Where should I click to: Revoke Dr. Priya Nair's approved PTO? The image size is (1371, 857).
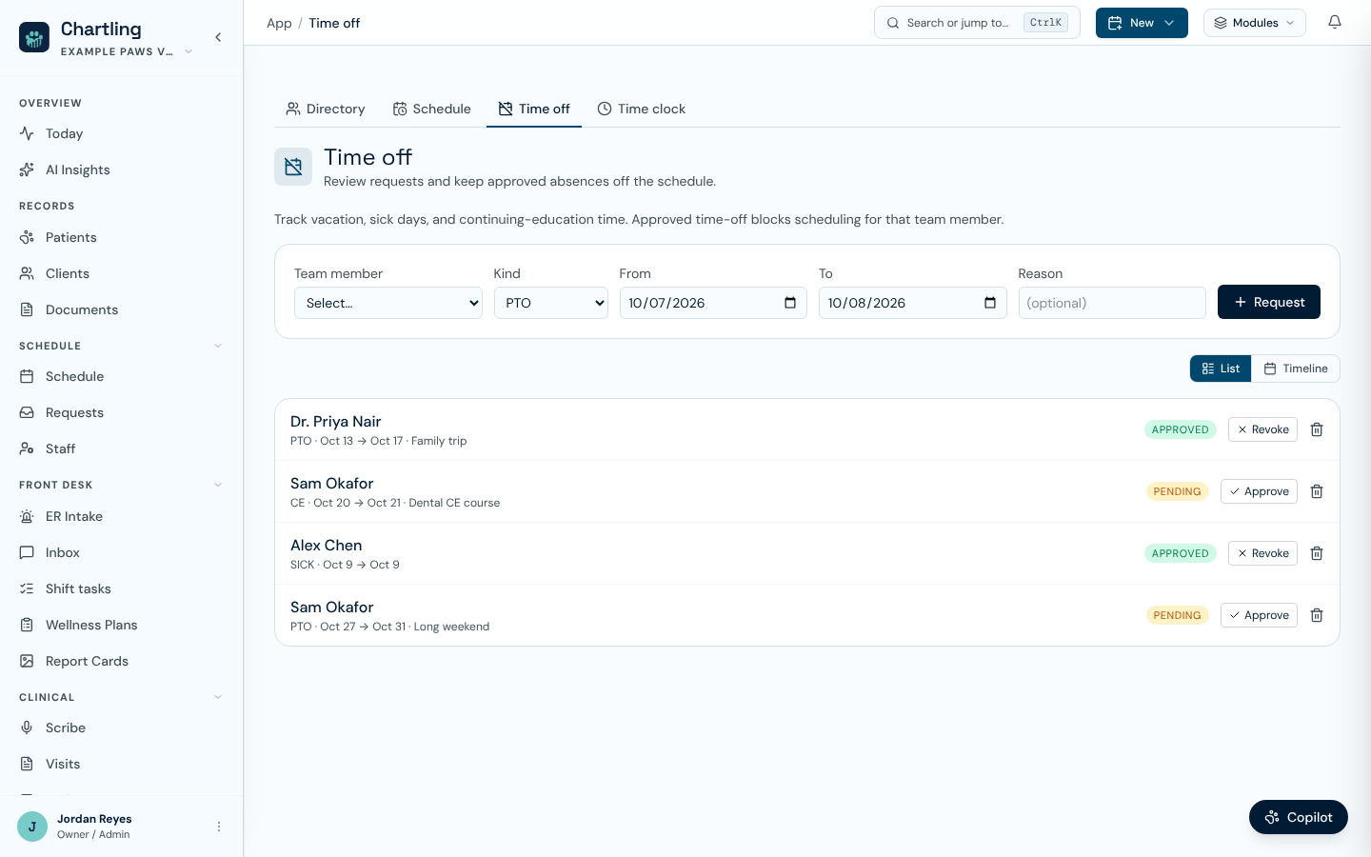coord(1262,429)
